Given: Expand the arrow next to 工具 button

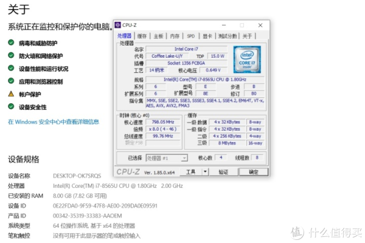Looking at the screenshot, I should [205, 172].
